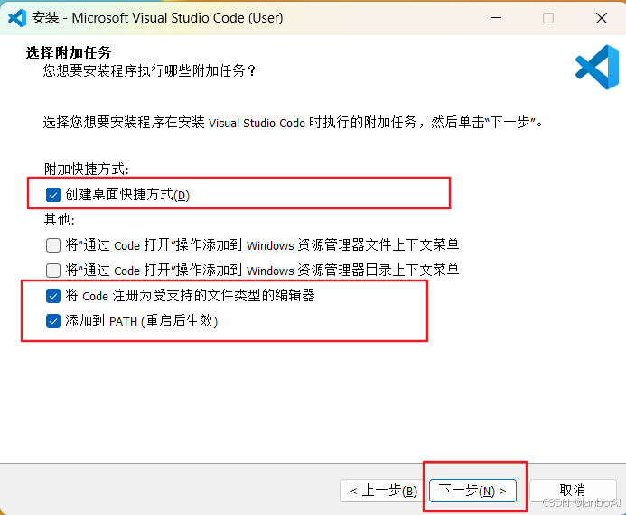This screenshot has width=626, height=515.
Task: Enable the 资源管理器文件上下文菜单 option checkbox
Action: coord(53,245)
